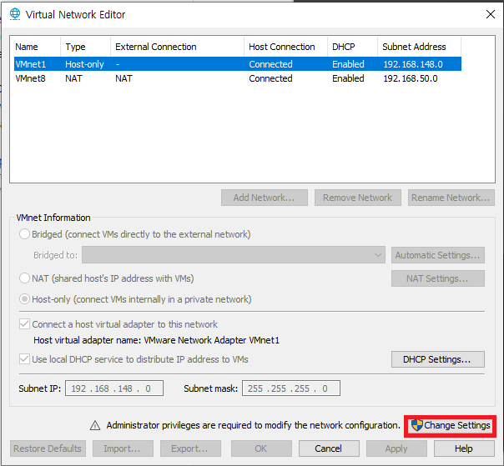Click the Export button
The width and height of the screenshot is (504, 466).
click(190, 448)
